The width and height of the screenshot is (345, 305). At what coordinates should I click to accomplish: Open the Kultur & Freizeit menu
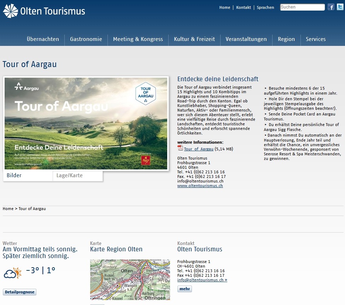194,39
